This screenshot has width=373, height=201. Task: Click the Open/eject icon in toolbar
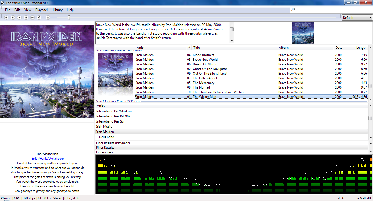48,17
